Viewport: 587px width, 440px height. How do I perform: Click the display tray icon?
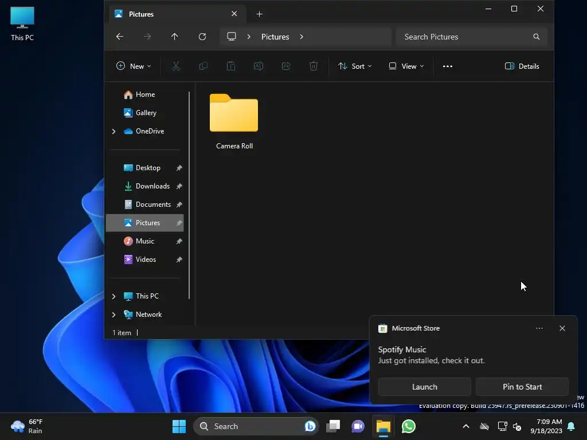click(x=502, y=426)
